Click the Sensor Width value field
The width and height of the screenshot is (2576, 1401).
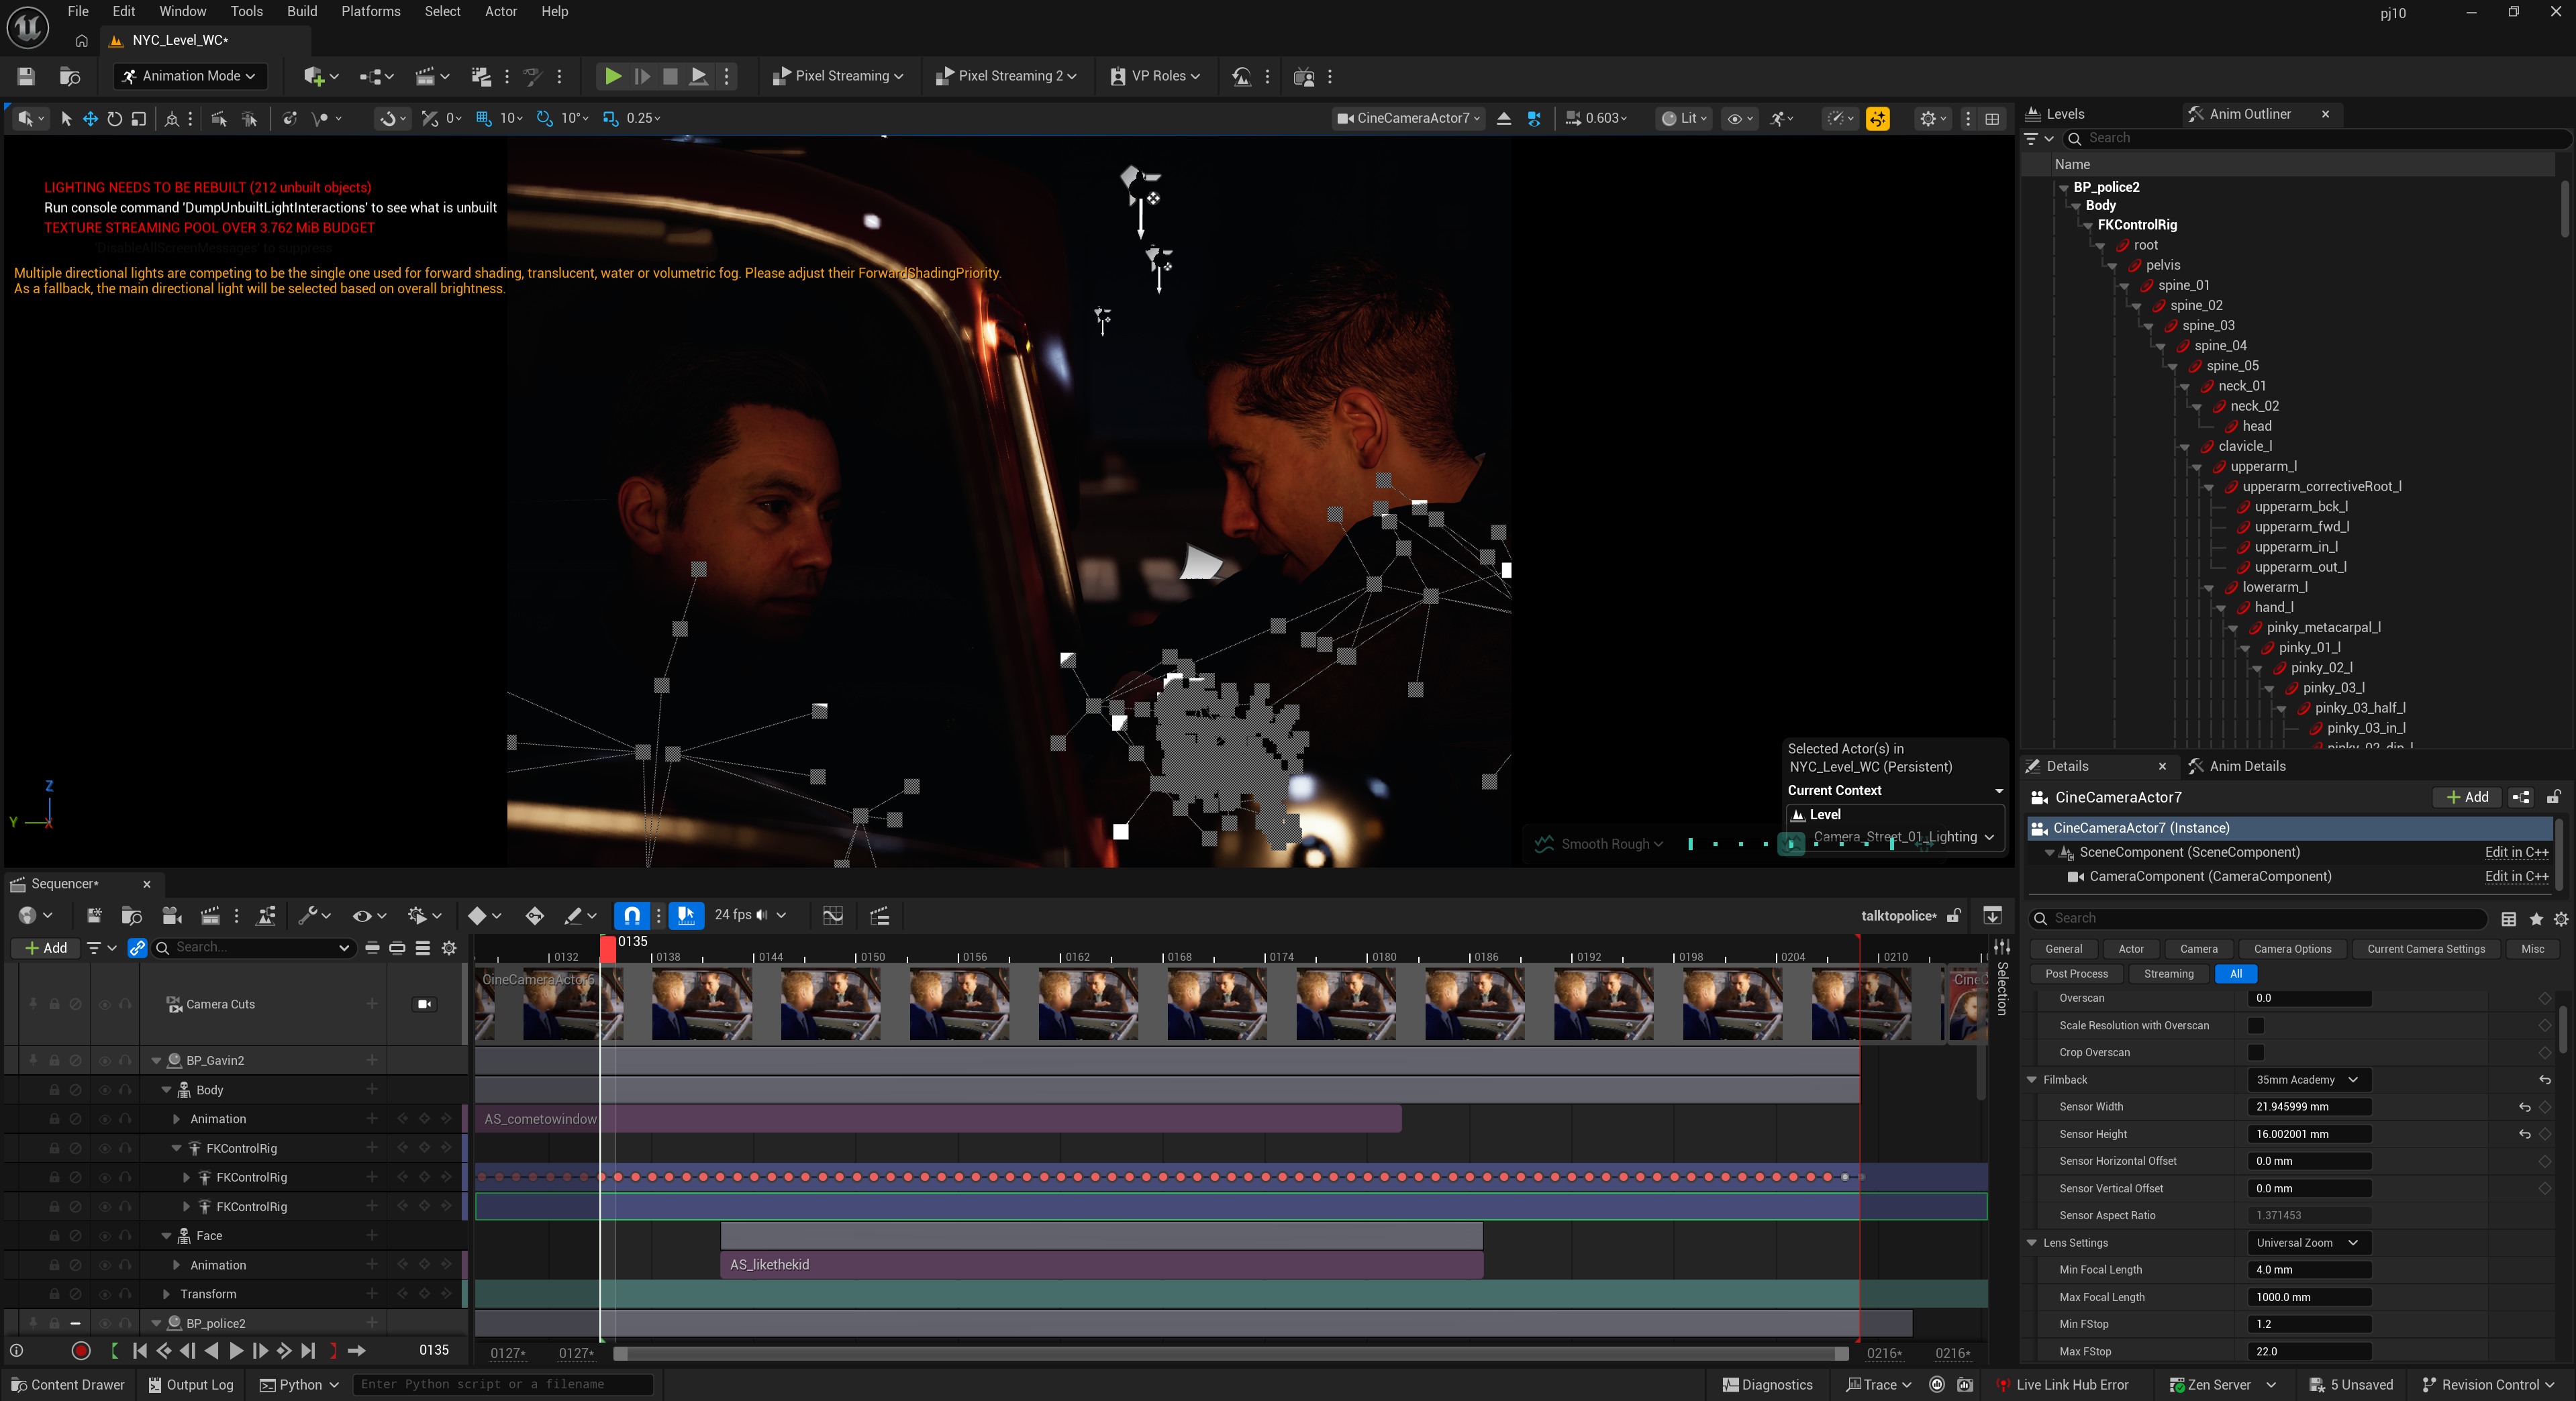[2309, 1107]
